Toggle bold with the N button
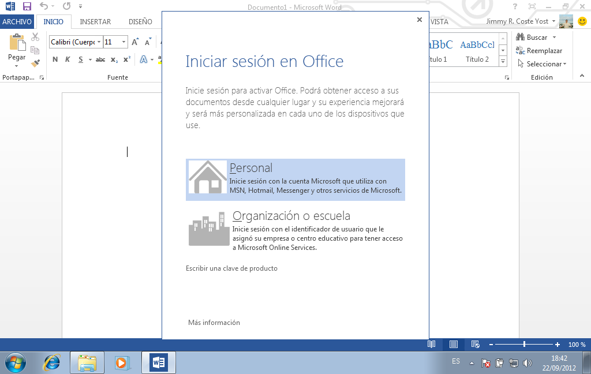This screenshot has height=374, width=591. click(x=55, y=59)
